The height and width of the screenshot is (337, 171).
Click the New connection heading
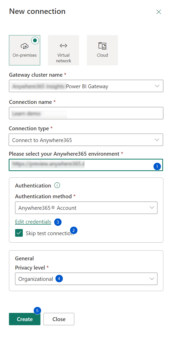(x=37, y=11)
